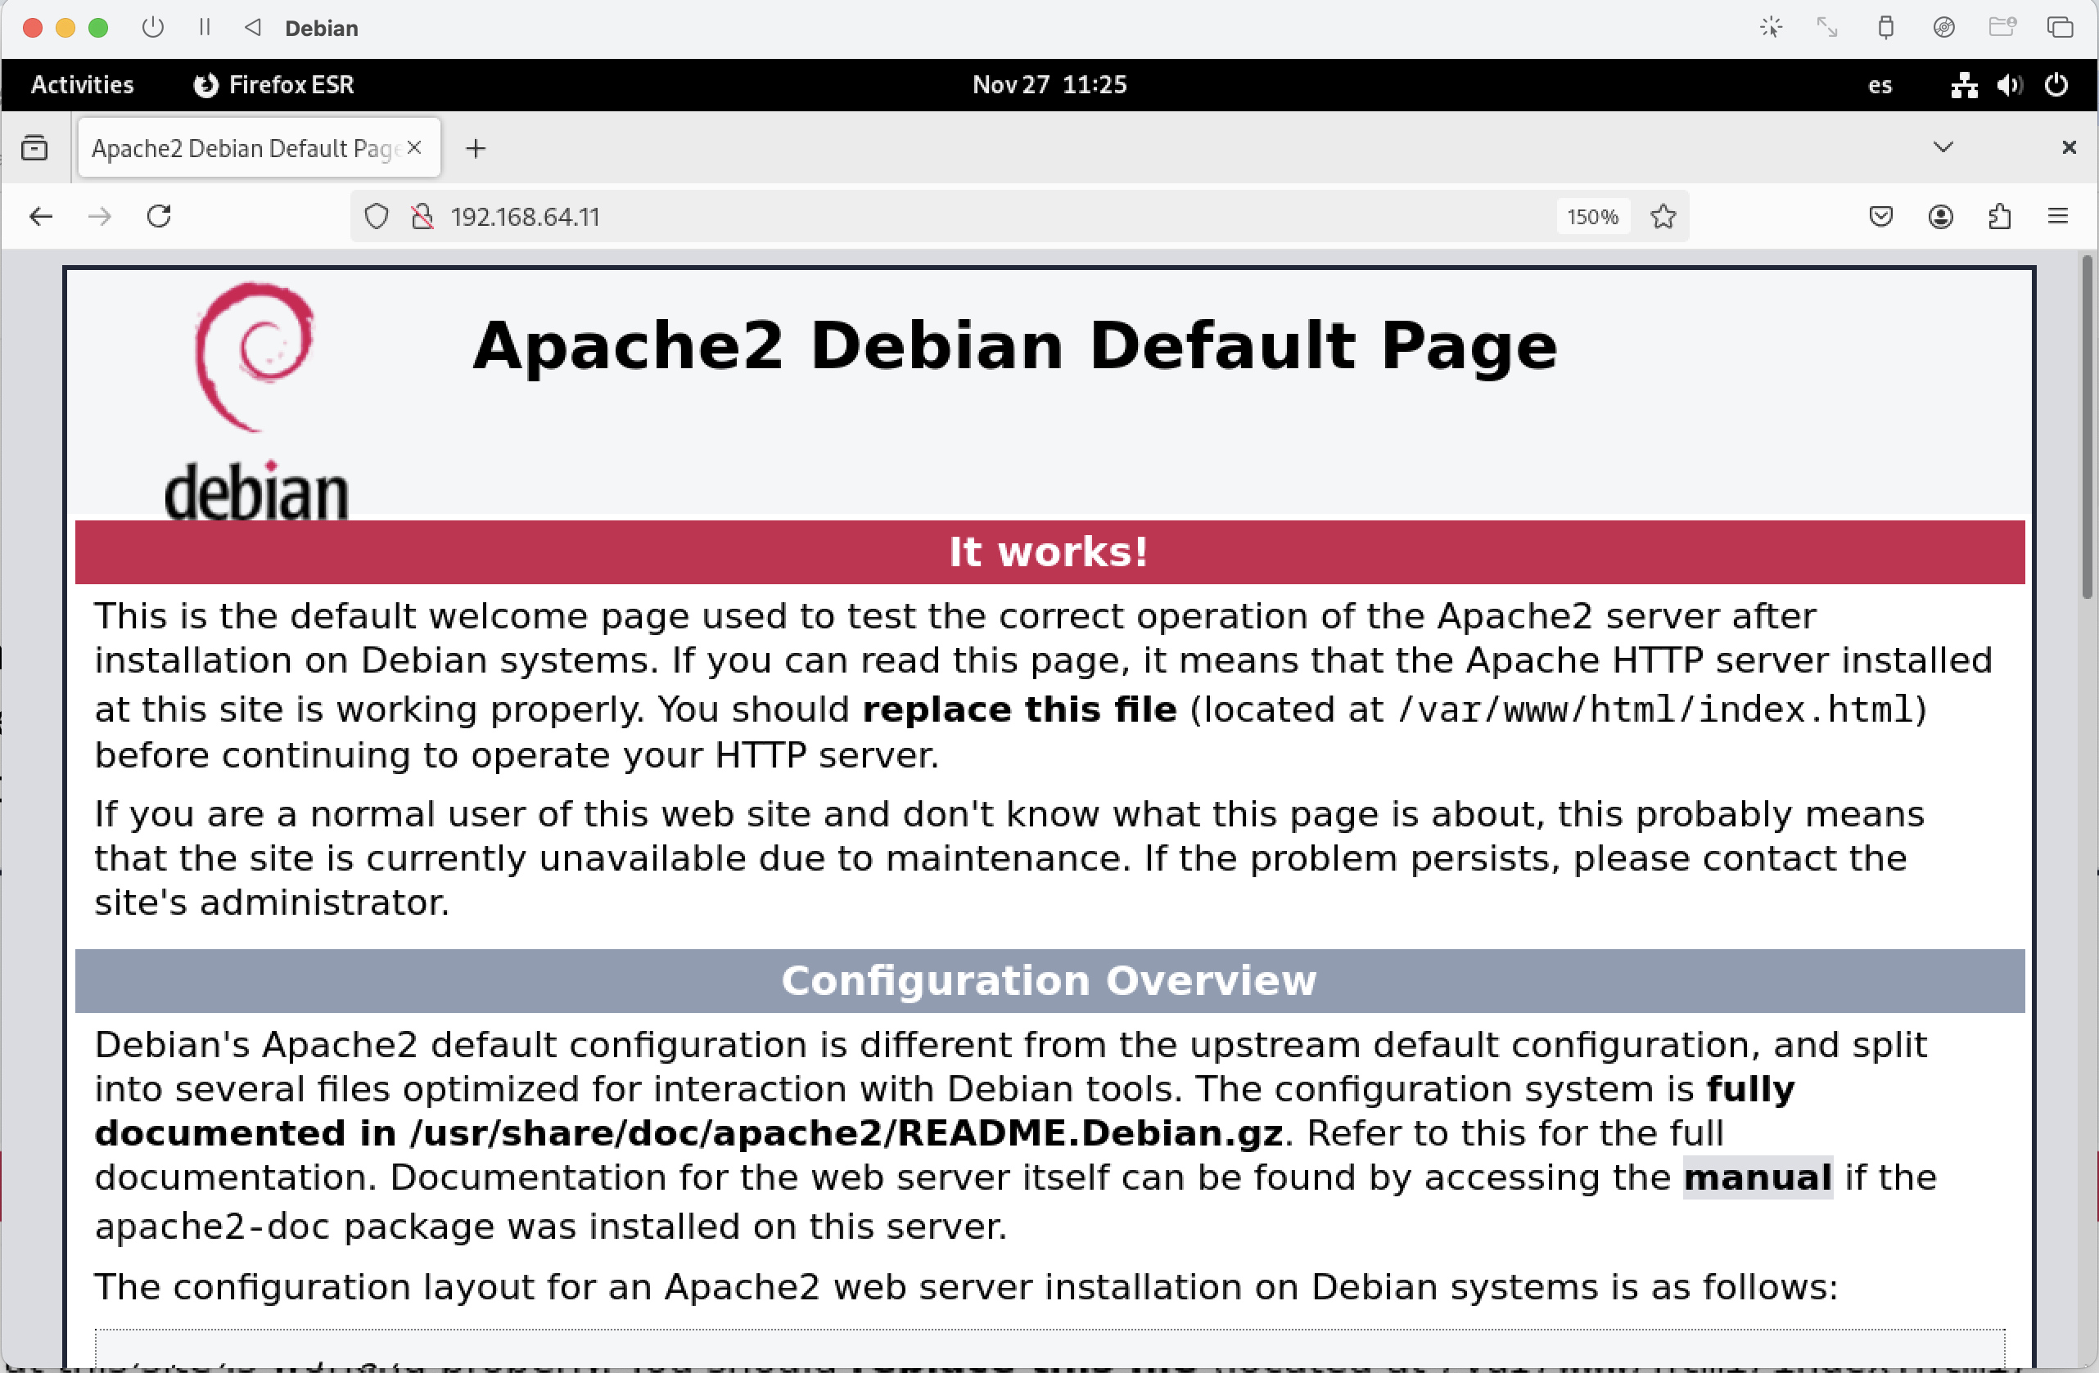This screenshot has width=2099, height=1373.
Task: Open the shared folder icon
Action: [2002, 27]
